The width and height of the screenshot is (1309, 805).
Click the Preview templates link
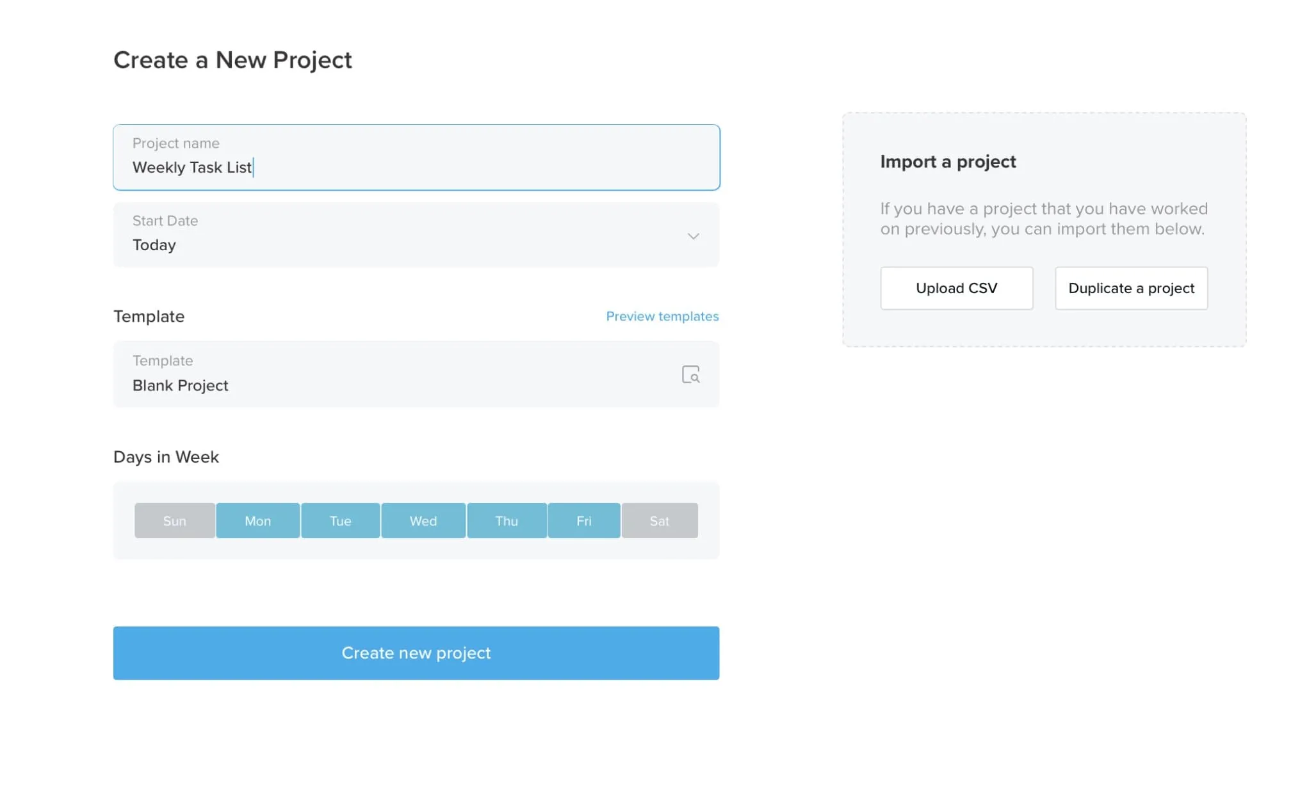click(x=662, y=315)
